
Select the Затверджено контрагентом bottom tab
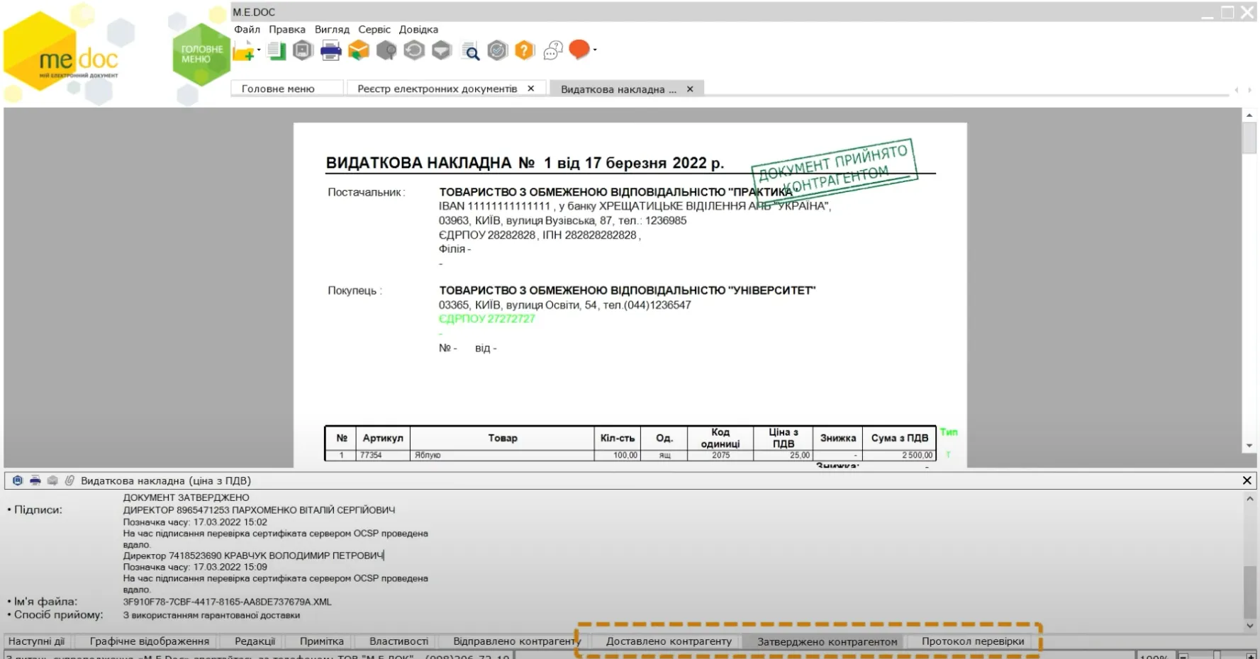click(827, 642)
